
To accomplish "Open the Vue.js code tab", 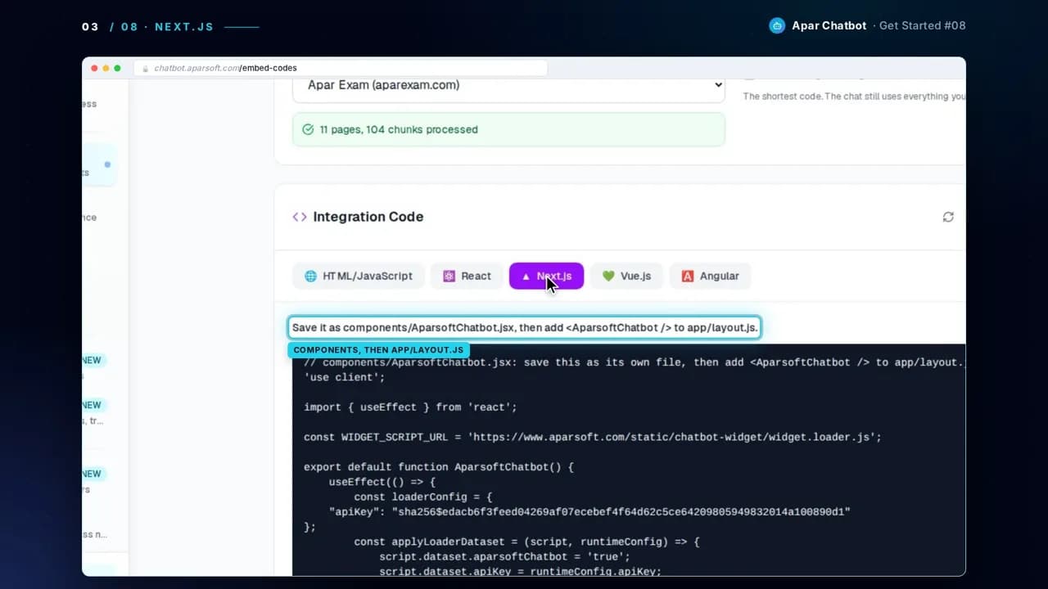I will coord(626,276).
